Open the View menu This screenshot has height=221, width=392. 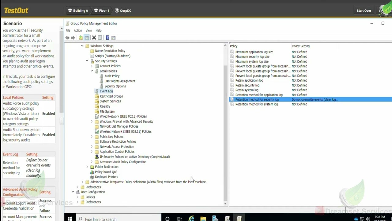[x=89, y=30]
